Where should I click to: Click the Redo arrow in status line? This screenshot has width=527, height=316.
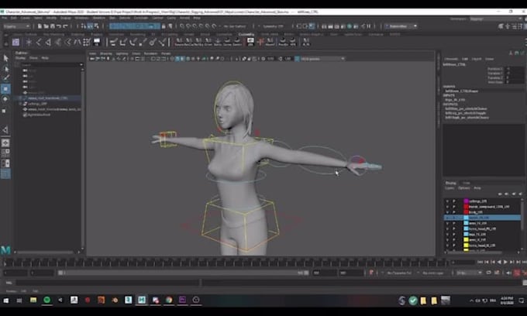(x=66, y=26)
